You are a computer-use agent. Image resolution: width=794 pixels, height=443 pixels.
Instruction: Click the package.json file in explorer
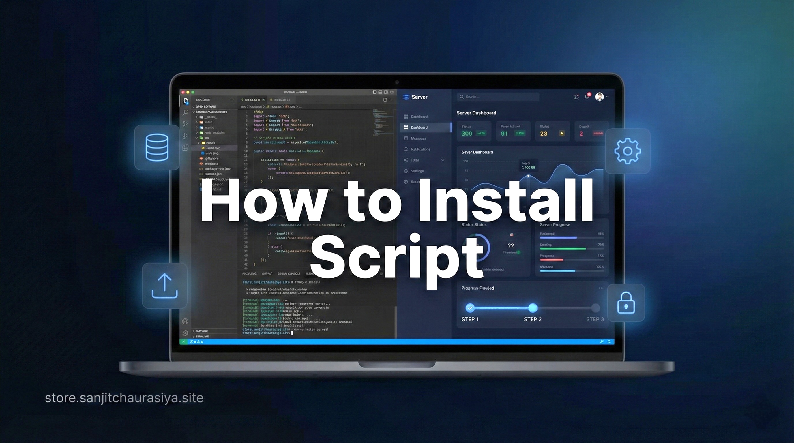pyautogui.click(x=218, y=169)
